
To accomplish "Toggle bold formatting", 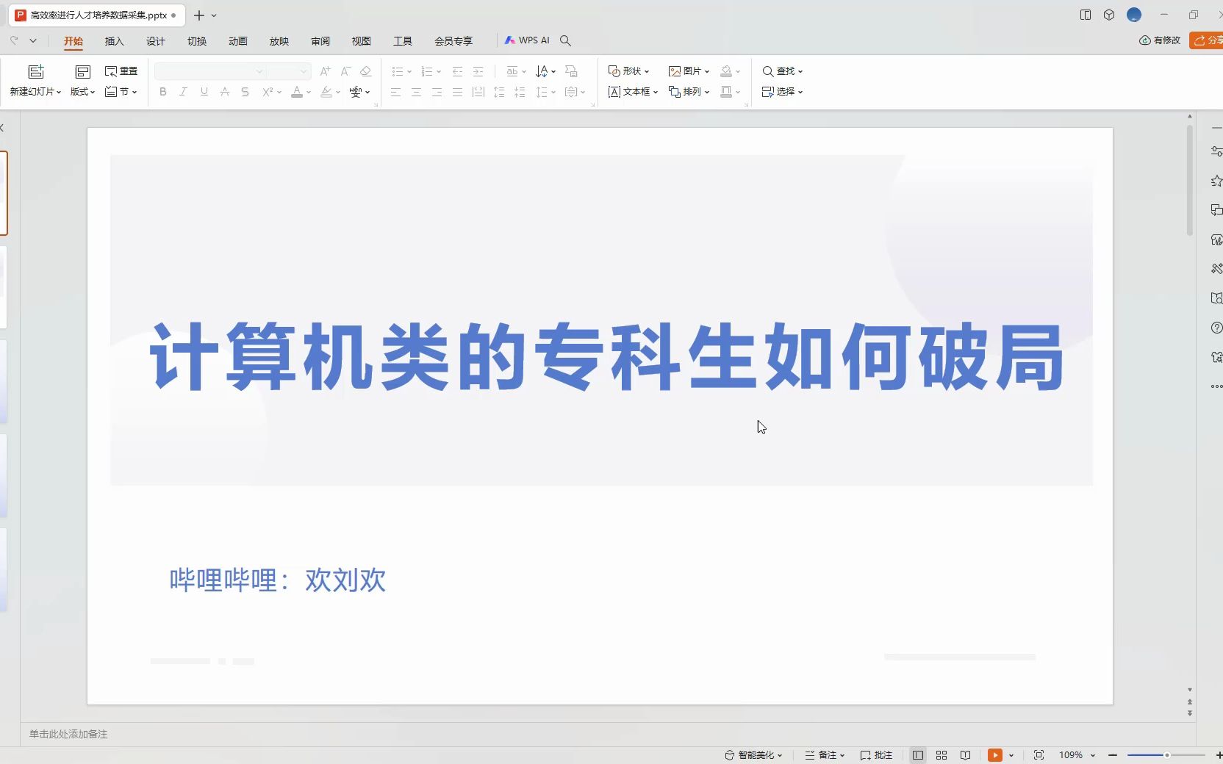I will pos(162,92).
